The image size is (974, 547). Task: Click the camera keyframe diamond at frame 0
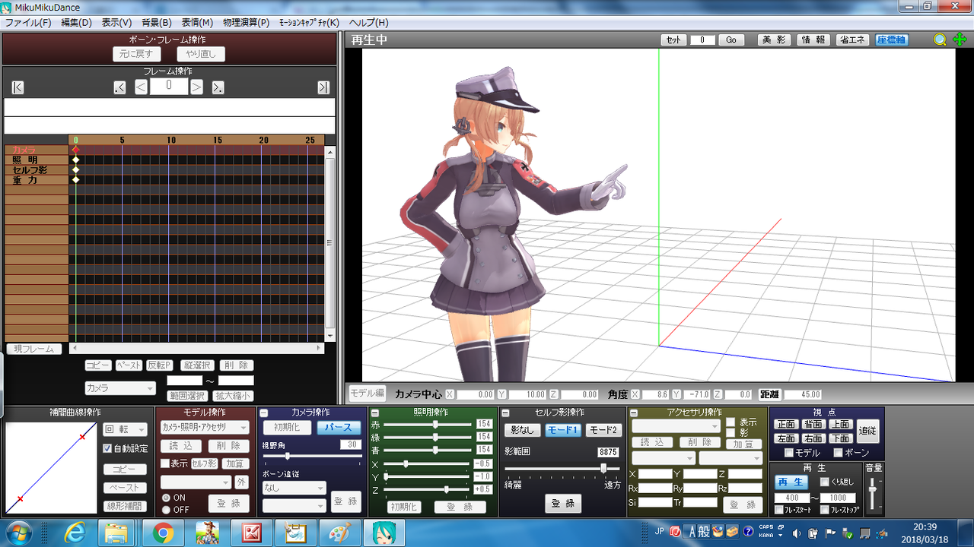75,150
